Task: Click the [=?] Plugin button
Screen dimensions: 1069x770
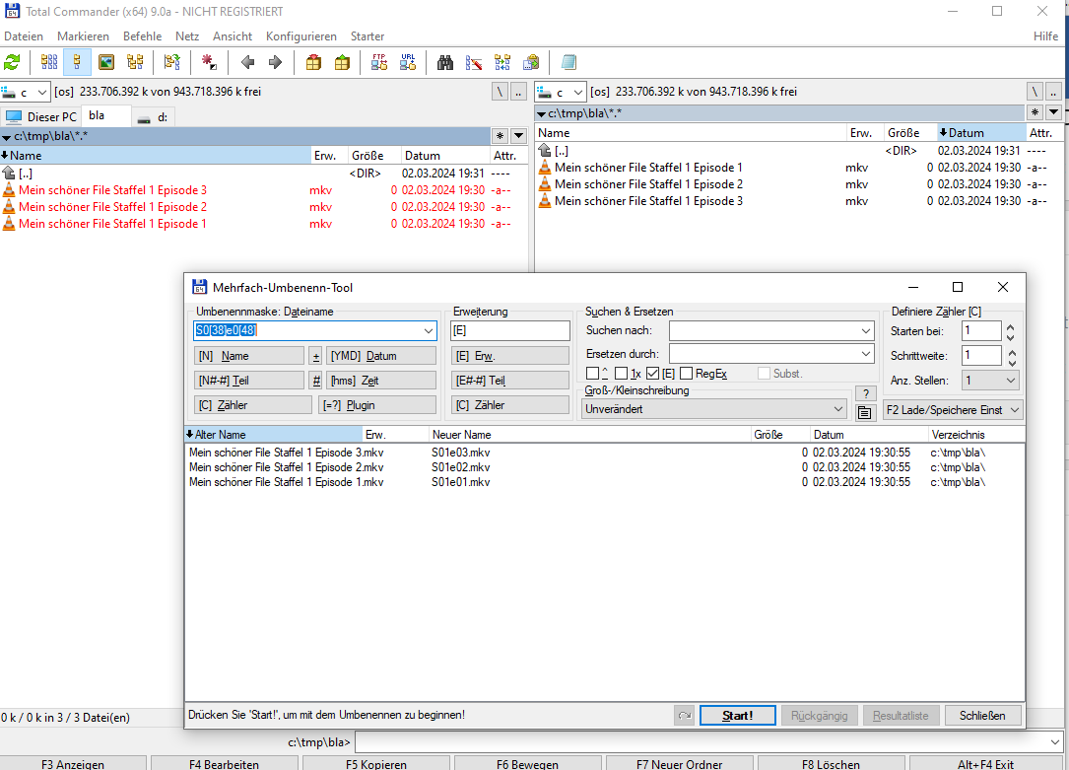Action: pyautogui.click(x=377, y=405)
